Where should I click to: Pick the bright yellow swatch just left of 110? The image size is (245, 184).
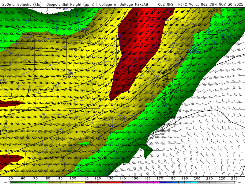pyautogui.click(x=82, y=182)
